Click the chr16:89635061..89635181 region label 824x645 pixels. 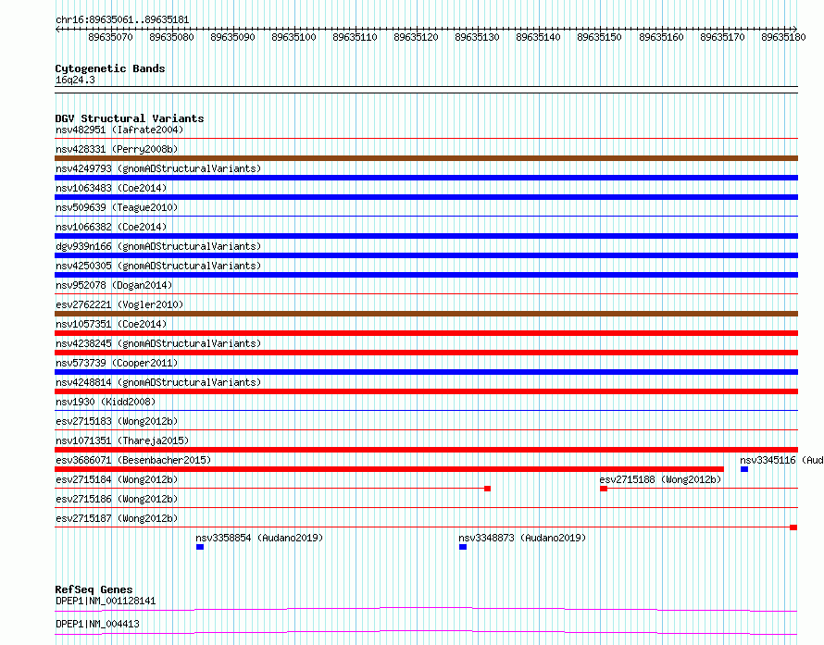click(x=122, y=19)
